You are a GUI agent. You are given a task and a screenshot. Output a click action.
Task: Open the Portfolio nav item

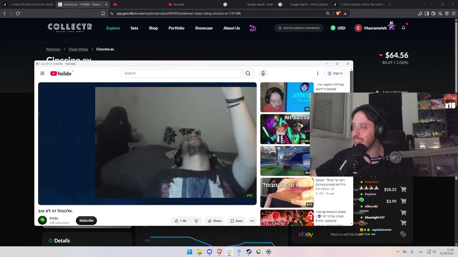pyautogui.click(x=176, y=28)
